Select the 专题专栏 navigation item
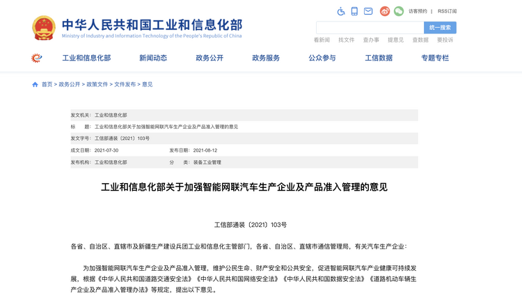 [x=435, y=58]
